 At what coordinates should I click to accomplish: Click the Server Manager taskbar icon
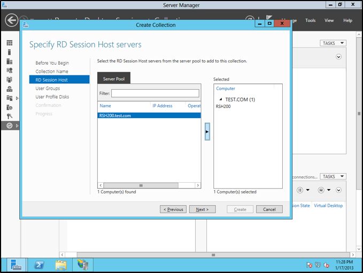[16, 264]
